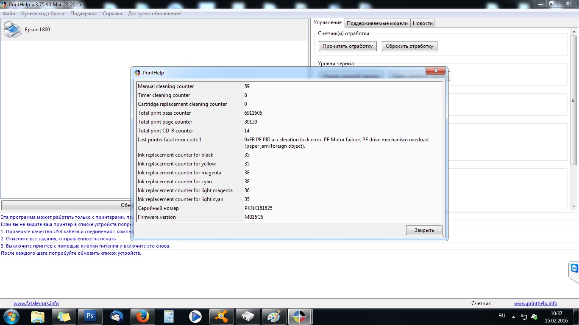Click the Ink replacement counter for black label
Viewport: 579px width, 325px height.
[175, 155]
